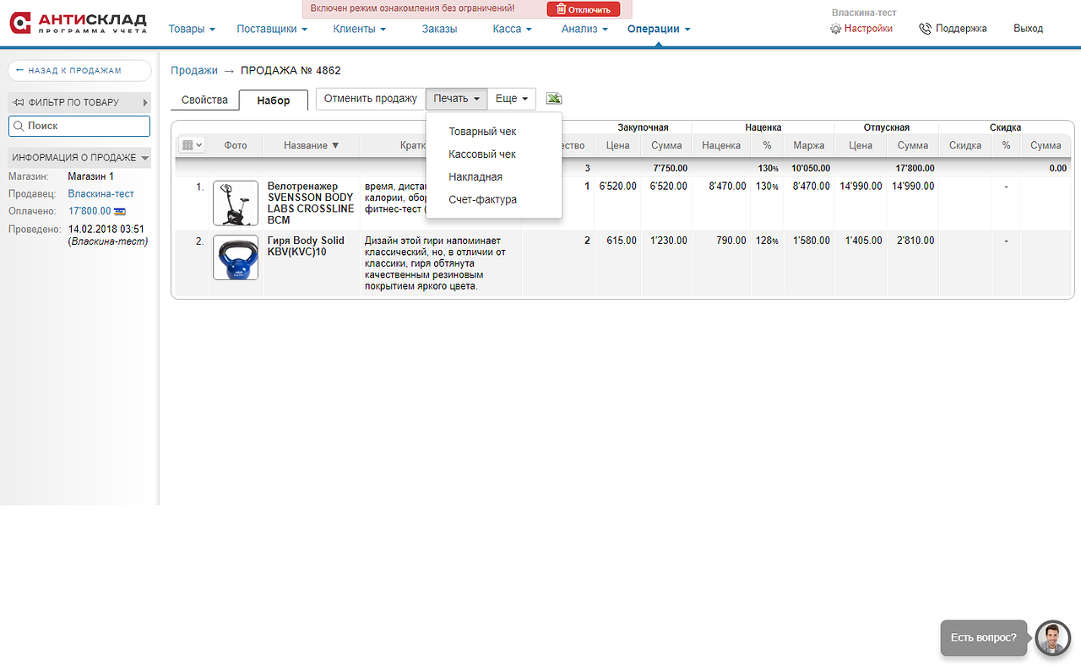This screenshot has width=1081, height=666.
Task: Click the Антисклад logo
Action: pyautogui.click(x=79, y=23)
